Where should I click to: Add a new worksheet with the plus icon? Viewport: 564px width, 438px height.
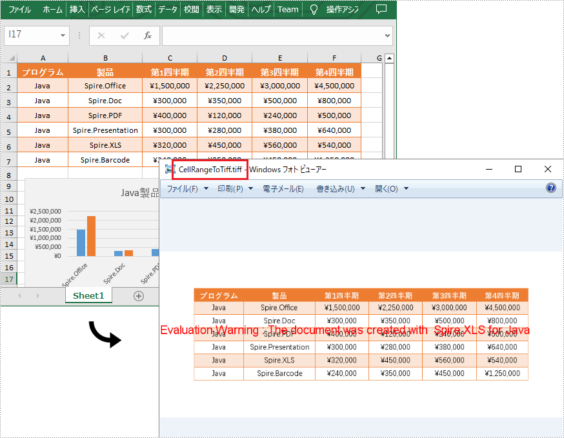[139, 295]
